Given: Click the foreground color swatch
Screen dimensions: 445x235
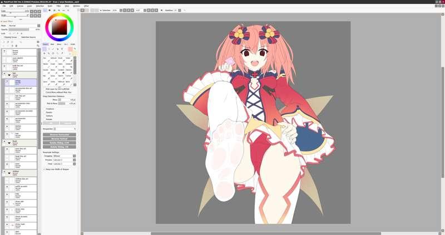Looking at the screenshot, I should [70, 49].
